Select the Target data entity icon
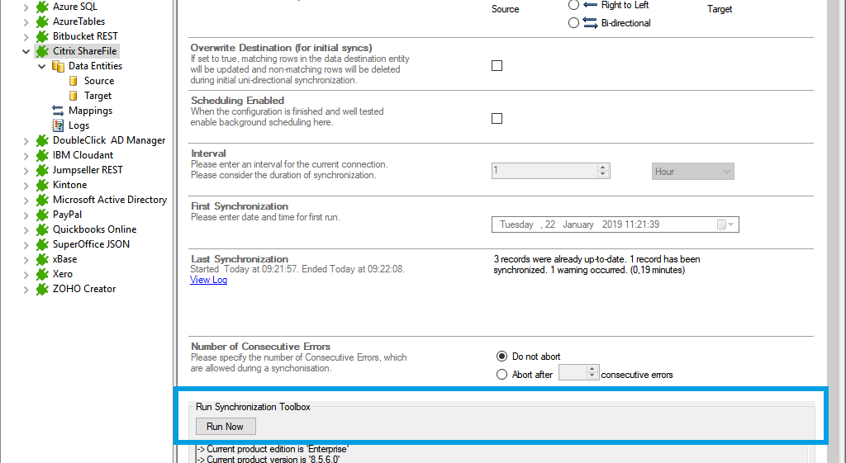This screenshot has height=463, width=846. coord(74,96)
